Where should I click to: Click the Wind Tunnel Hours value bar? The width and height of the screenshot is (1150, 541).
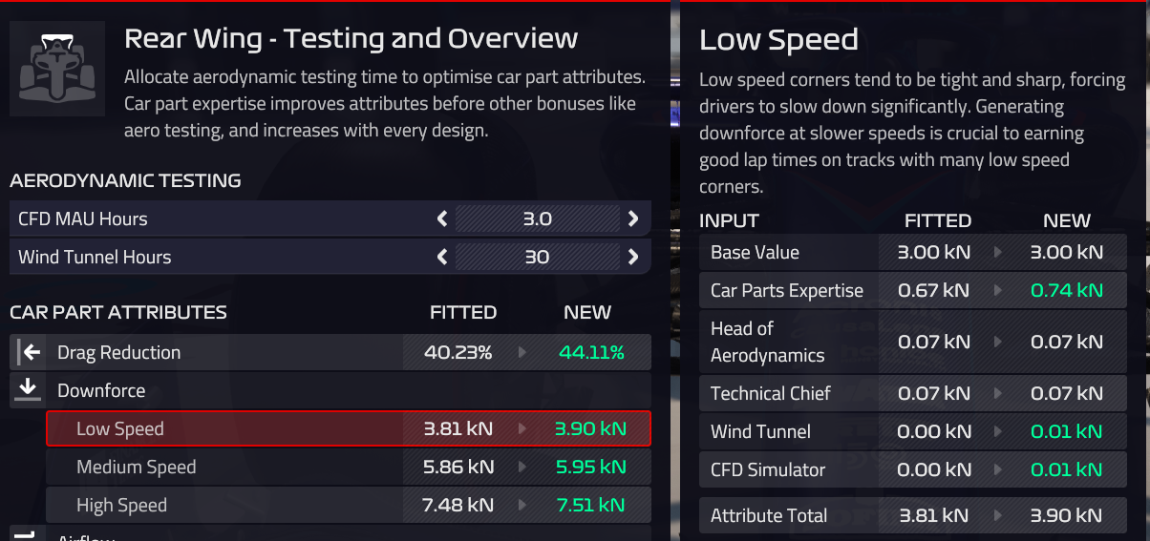(537, 258)
